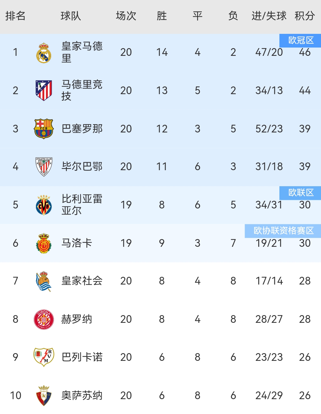Open the Girona crest icon
321x414 pixels.
[44, 319]
